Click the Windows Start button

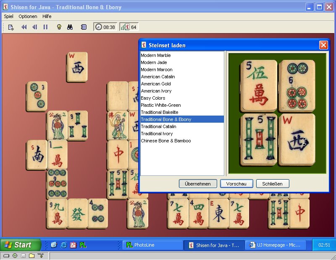[x=20, y=245]
